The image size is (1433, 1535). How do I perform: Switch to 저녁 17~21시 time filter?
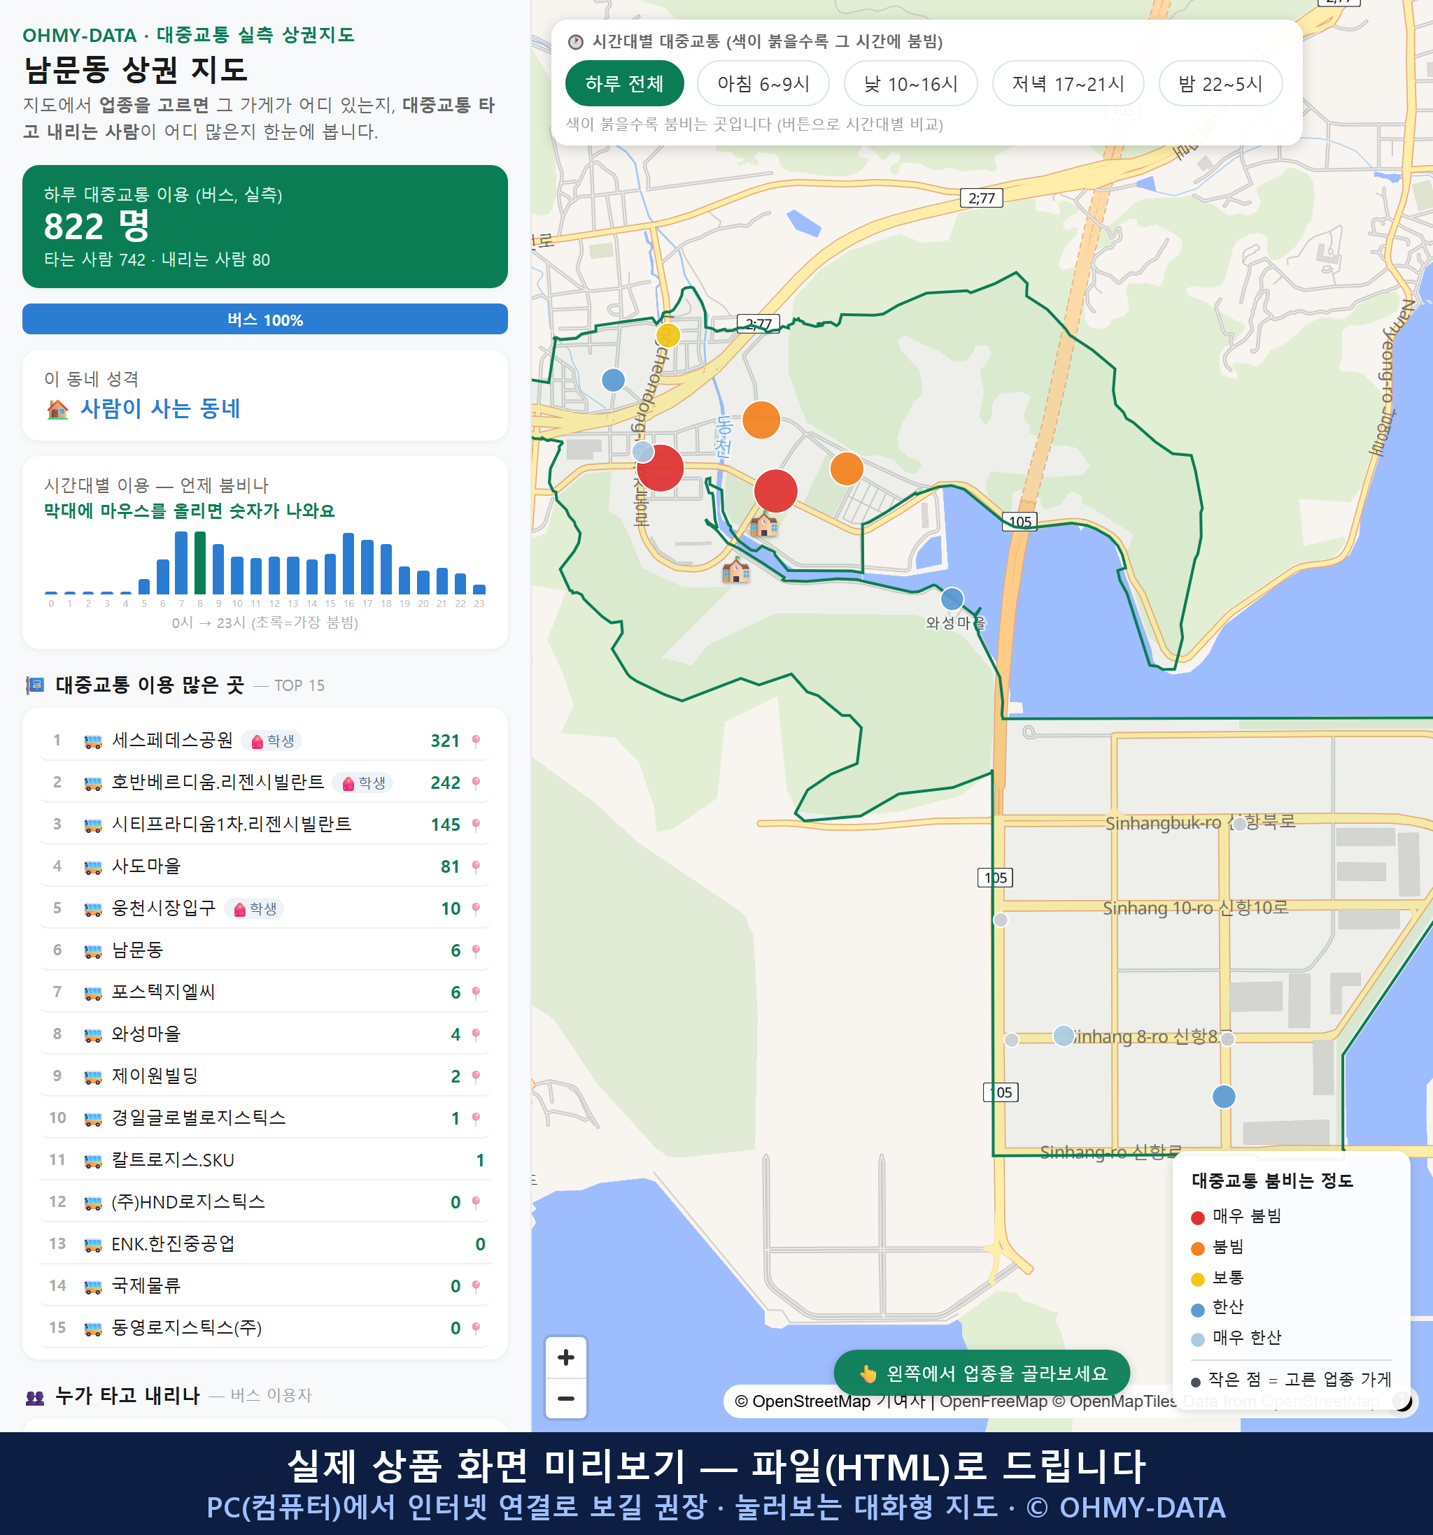(x=1067, y=83)
